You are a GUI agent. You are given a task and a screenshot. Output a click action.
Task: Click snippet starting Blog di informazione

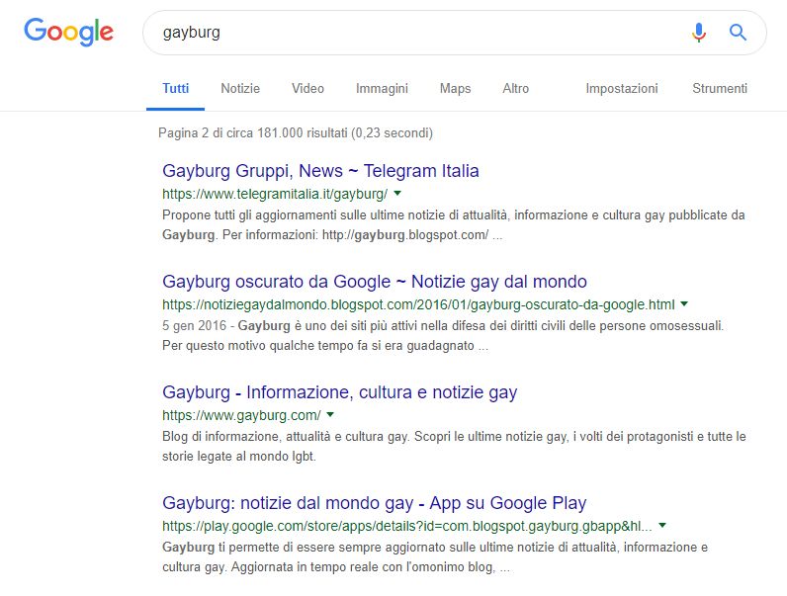click(454, 447)
